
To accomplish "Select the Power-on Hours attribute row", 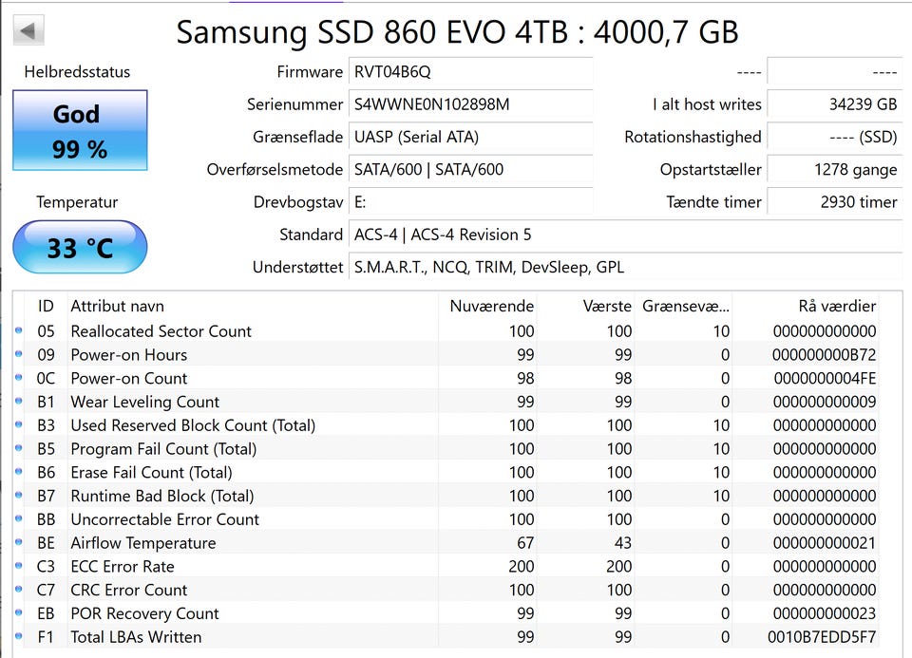I will click(x=446, y=354).
